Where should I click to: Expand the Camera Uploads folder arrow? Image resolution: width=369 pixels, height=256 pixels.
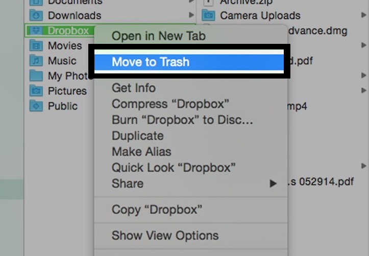(364, 15)
